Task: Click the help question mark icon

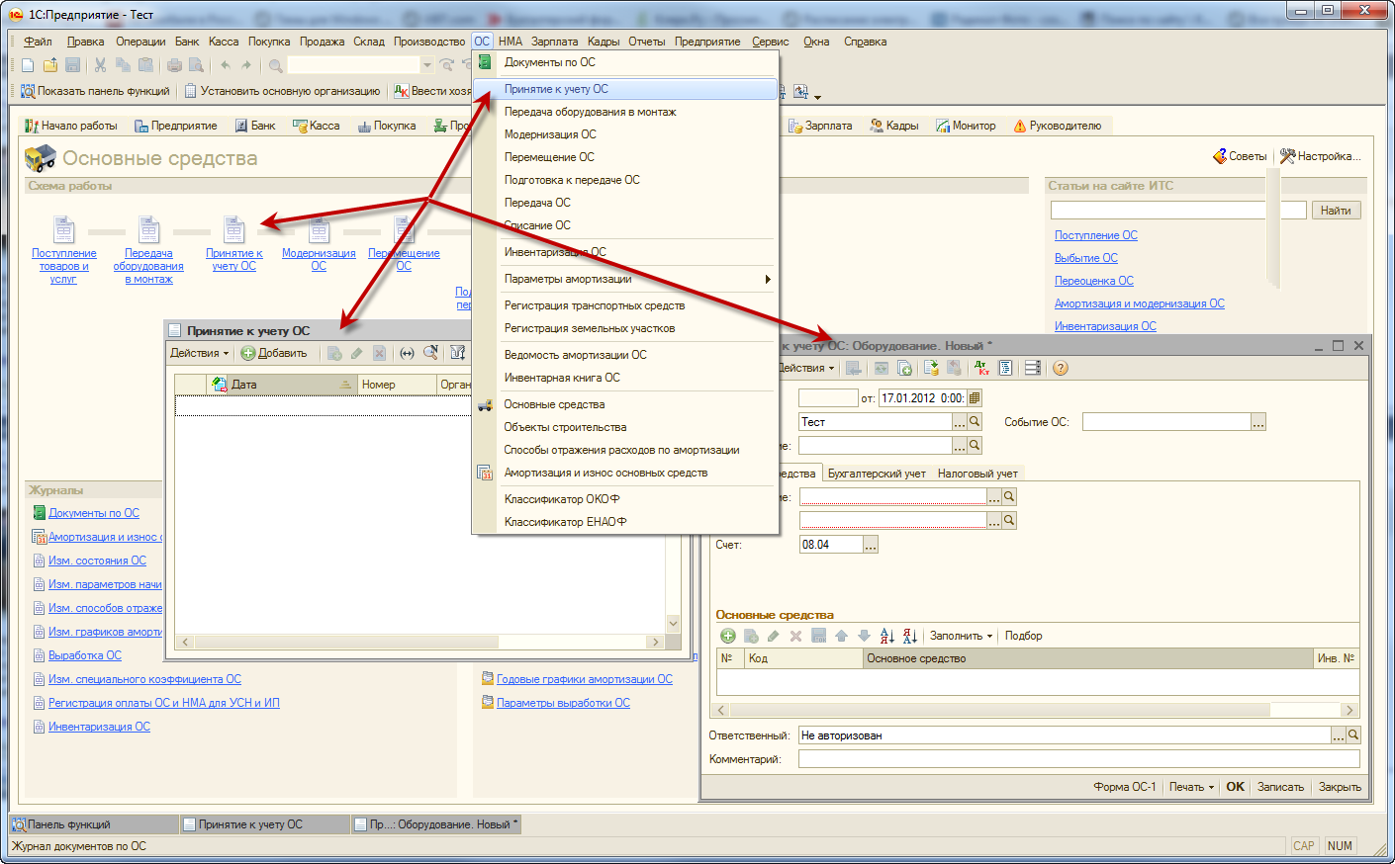Action: (1061, 368)
